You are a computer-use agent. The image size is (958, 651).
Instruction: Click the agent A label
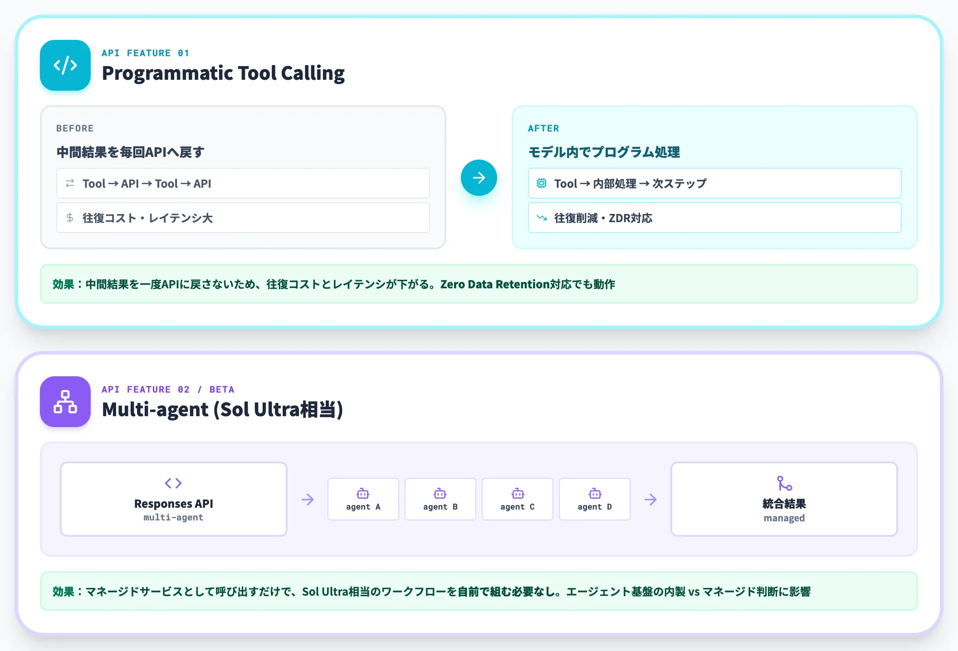click(x=363, y=507)
